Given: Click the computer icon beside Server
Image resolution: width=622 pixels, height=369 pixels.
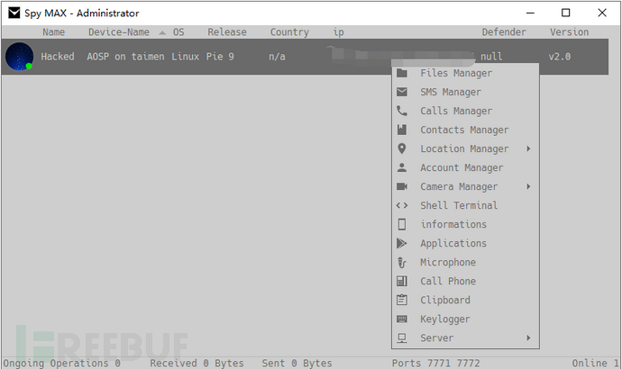Looking at the screenshot, I should (402, 337).
